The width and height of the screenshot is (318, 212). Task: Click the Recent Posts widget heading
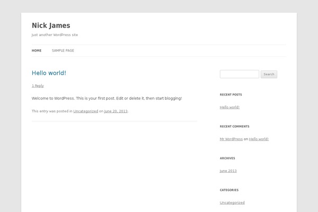231,94
